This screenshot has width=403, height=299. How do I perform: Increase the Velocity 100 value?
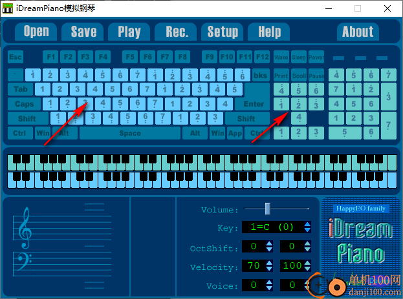click(307, 263)
